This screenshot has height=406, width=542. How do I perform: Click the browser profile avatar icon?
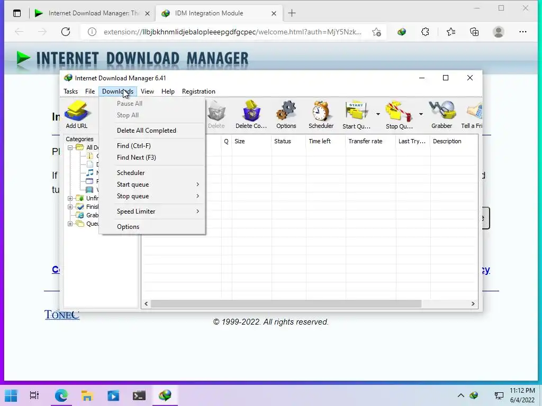(499, 32)
